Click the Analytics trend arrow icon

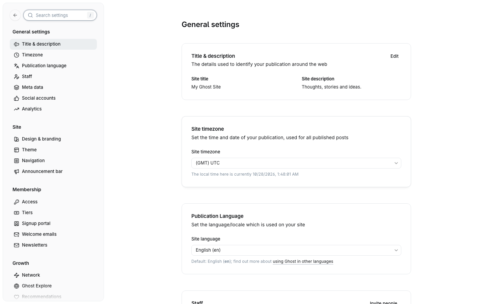[17, 109]
